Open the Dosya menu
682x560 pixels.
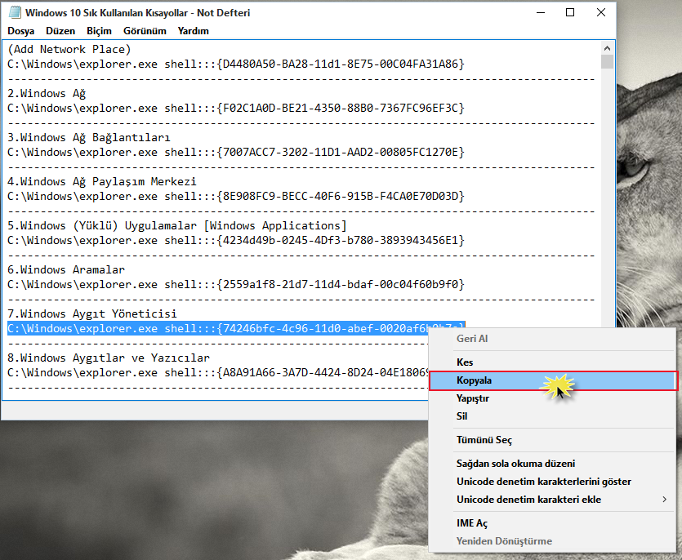(x=21, y=31)
